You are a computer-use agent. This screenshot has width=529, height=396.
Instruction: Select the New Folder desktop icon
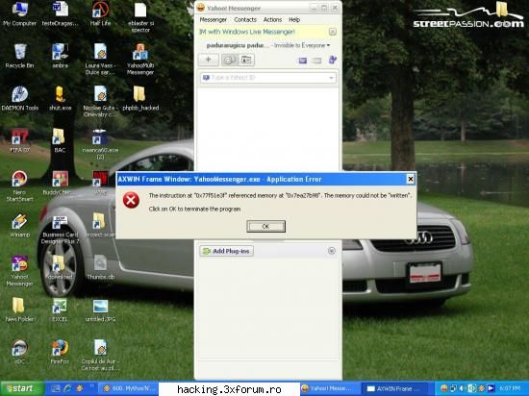pyautogui.click(x=19, y=310)
